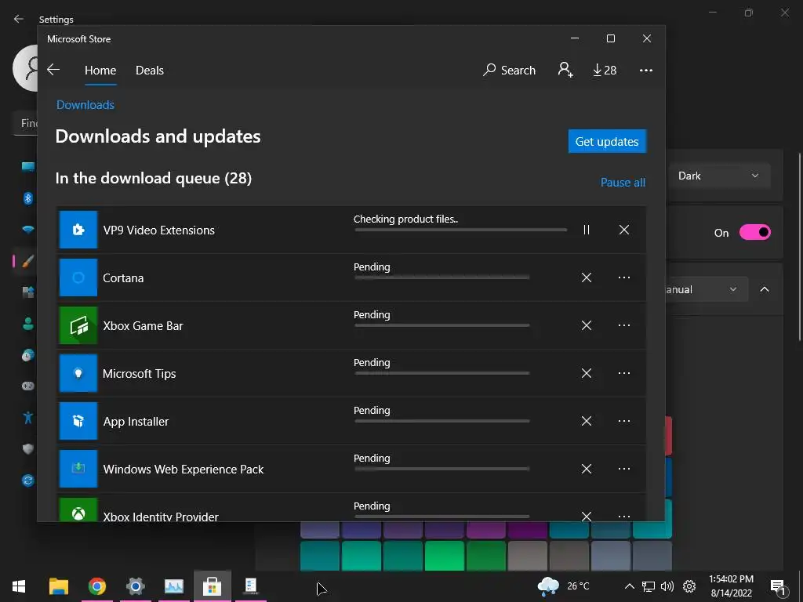Click Pause all downloads link

[x=623, y=183]
